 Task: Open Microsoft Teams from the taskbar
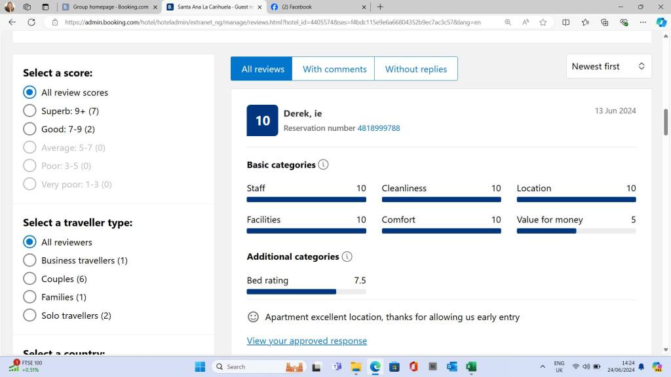click(x=337, y=367)
